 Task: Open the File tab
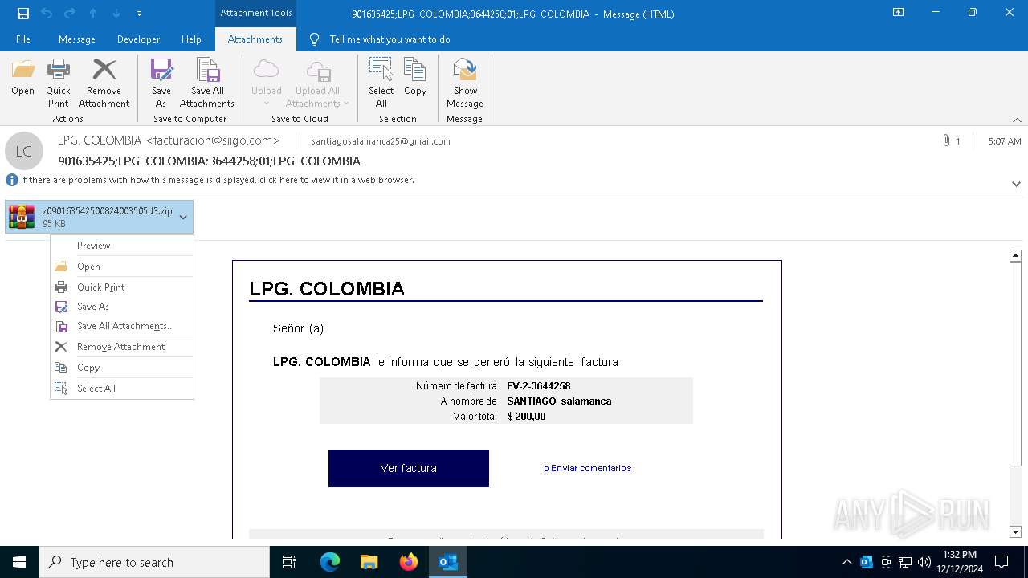coord(23,39)
